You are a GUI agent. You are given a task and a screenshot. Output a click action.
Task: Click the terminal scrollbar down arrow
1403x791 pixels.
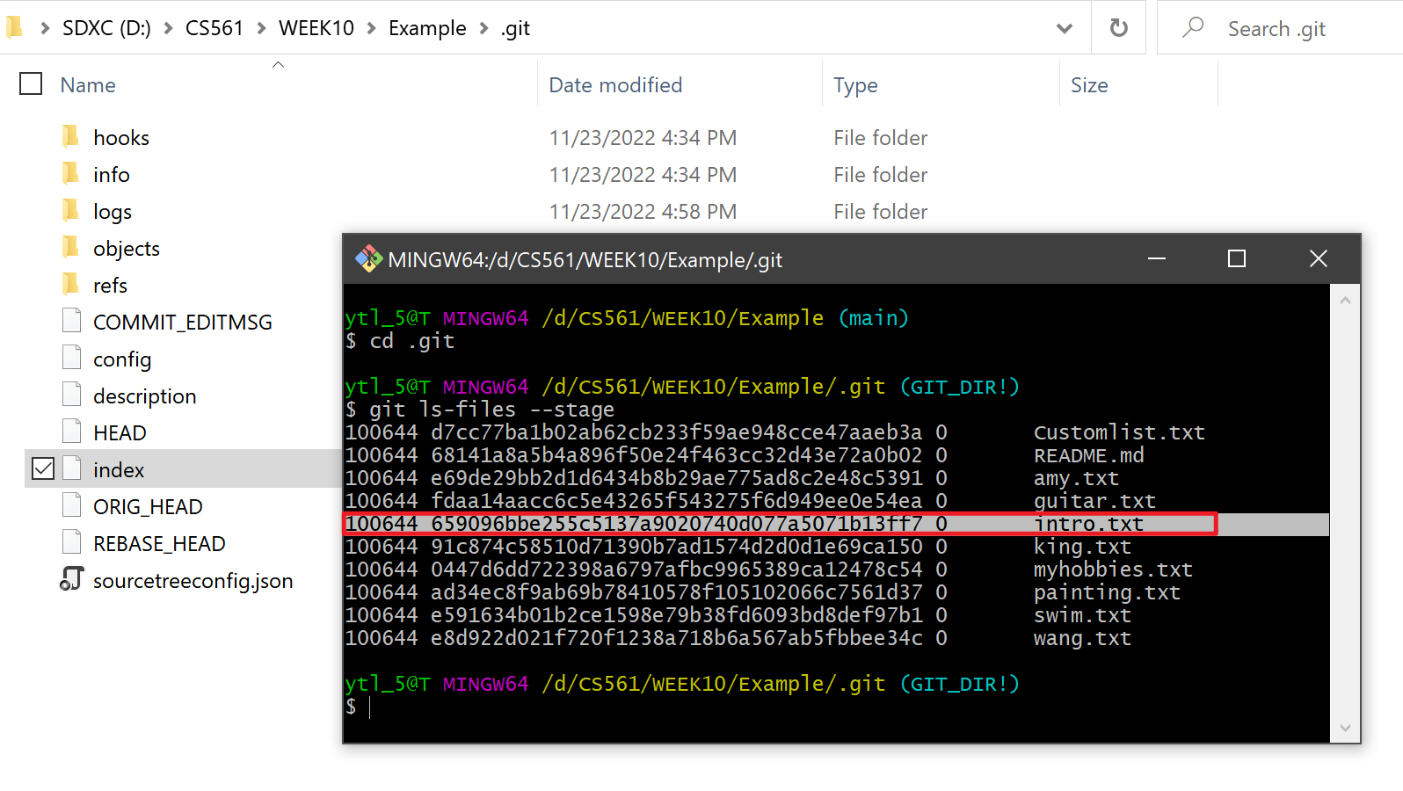pos(1345,728)
